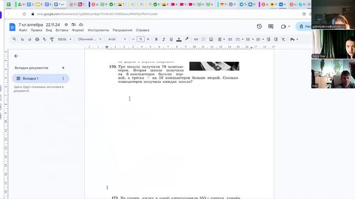Insert an image from toolbar

pyautogui.click(x=211, y=39)
